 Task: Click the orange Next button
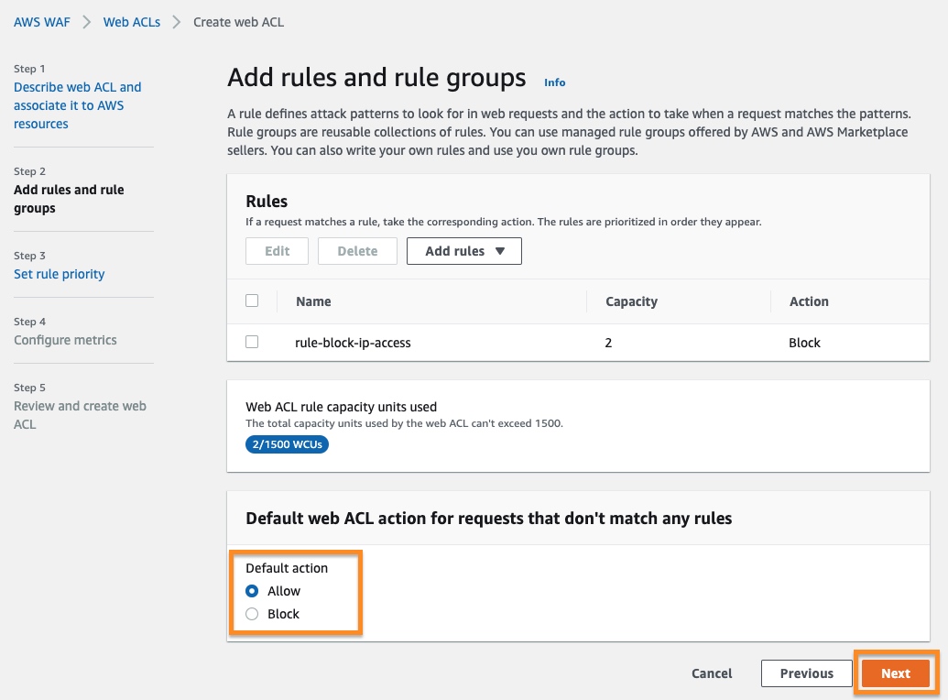point(895,673)
